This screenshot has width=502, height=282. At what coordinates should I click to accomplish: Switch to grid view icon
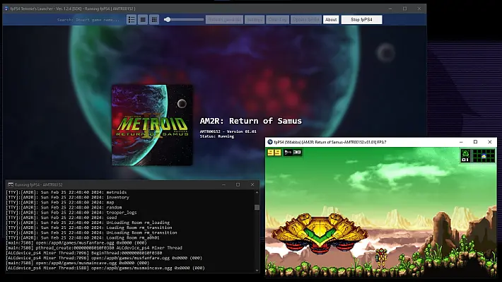[x=154, y=20]
